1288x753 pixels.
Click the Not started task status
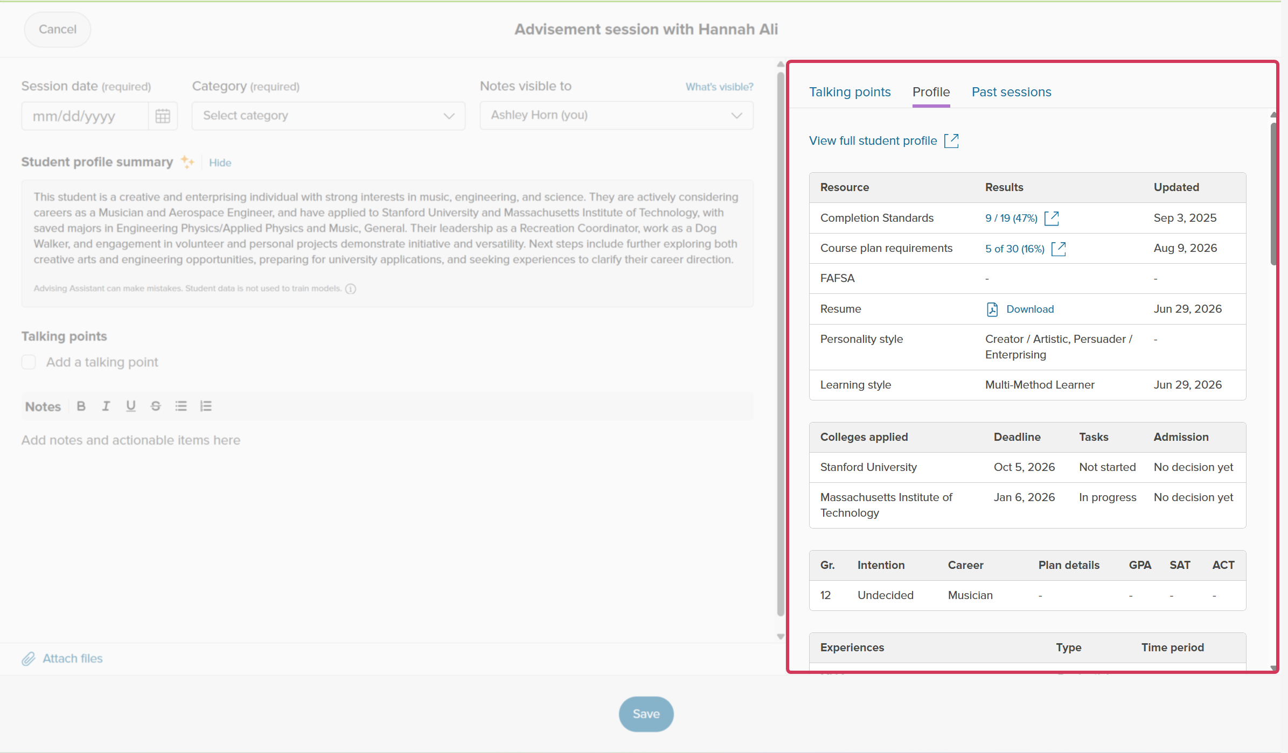[x=1107, y=467]
